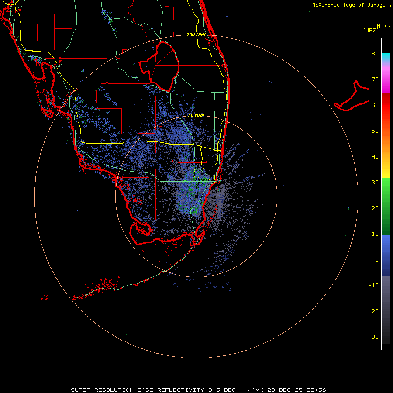Click the 50 value on the dBZ scale
Viewport: 393px width, 393px height.
(375, 131)
